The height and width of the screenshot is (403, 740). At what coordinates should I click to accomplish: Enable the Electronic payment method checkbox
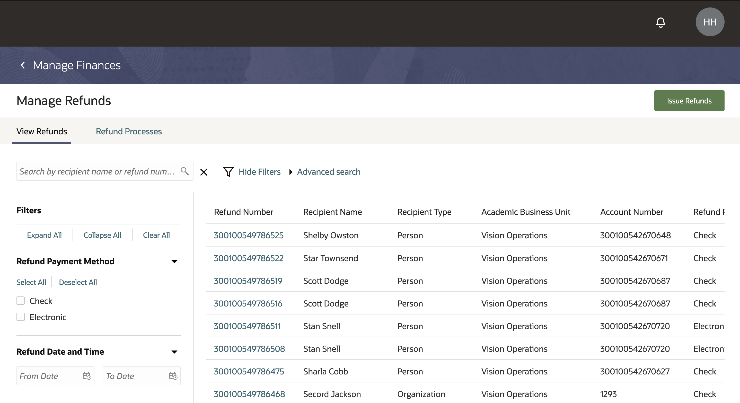21,317
